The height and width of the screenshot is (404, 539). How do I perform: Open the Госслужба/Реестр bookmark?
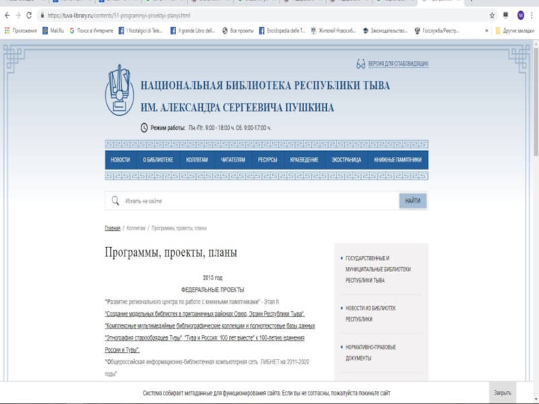tap(437, 31)
